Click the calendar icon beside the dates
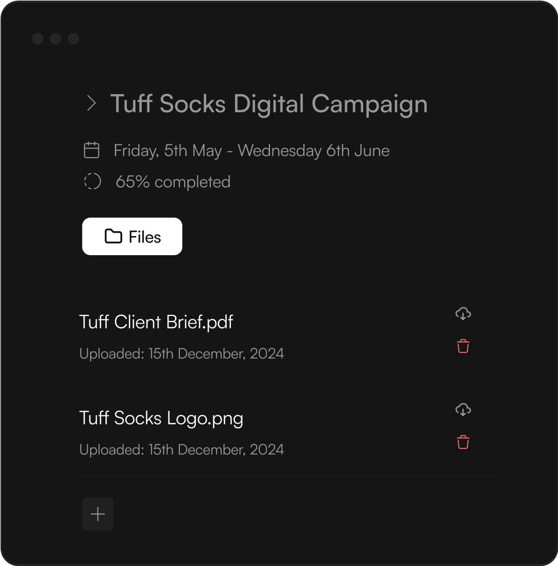This screenshot has width=558, height=566. point(92,150)
